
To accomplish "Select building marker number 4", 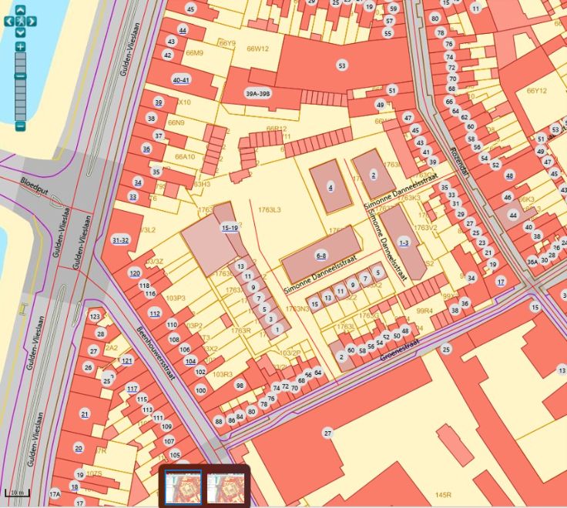I will tap(330, 187).
